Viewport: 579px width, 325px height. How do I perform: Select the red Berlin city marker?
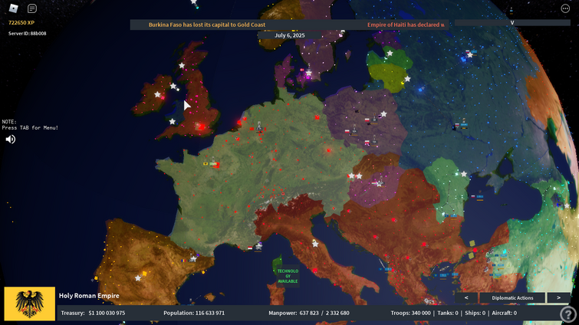[317, 117]
